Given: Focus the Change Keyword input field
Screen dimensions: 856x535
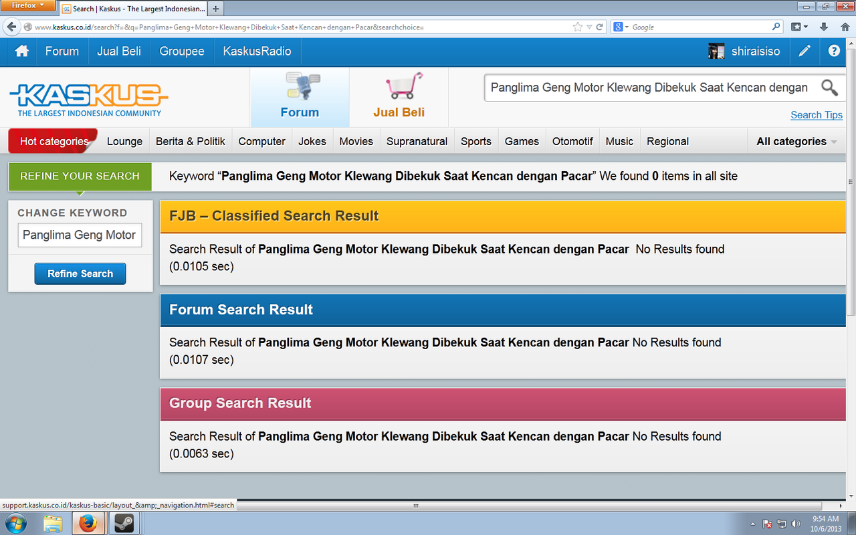Looking at the screenshot, I should (x=80, y=235).
